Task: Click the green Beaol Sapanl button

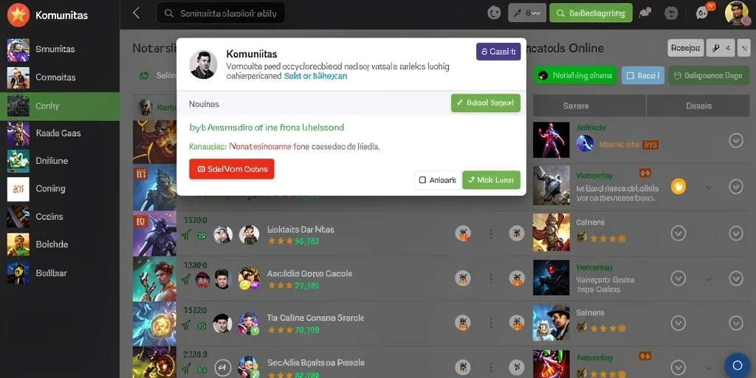Action: (x=486, y=103)
